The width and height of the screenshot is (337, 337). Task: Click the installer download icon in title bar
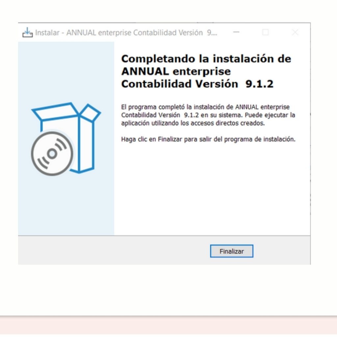pyautogui.click(x=27, y=33)
